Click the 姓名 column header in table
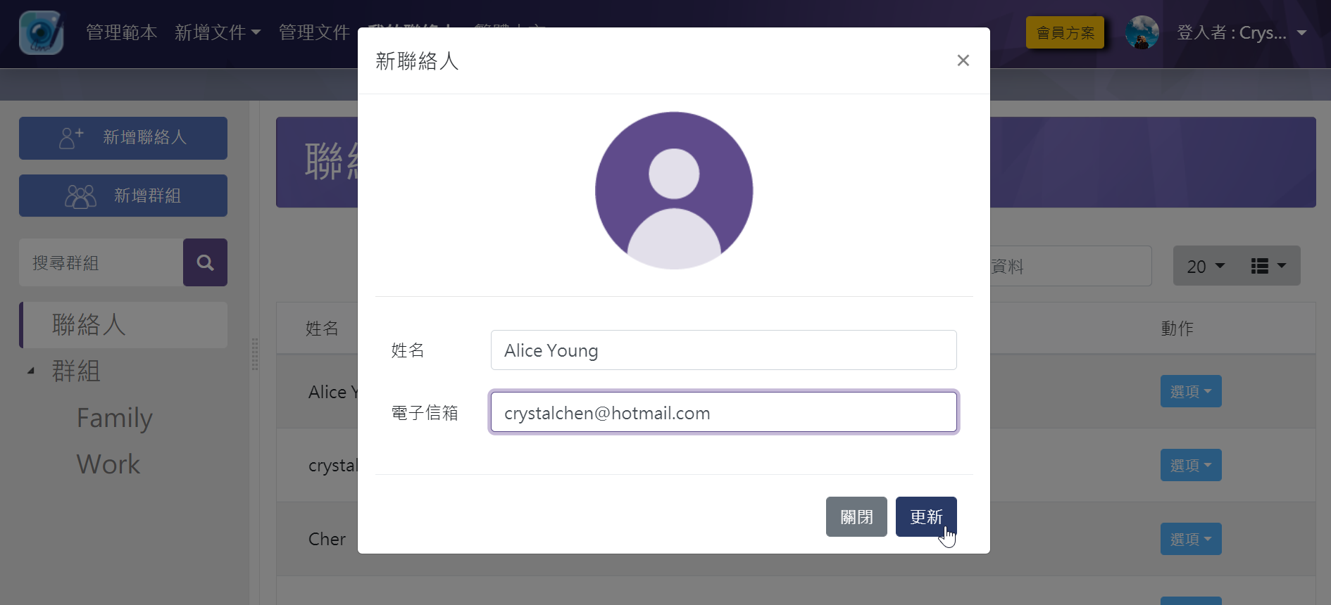 click(322, 329)
